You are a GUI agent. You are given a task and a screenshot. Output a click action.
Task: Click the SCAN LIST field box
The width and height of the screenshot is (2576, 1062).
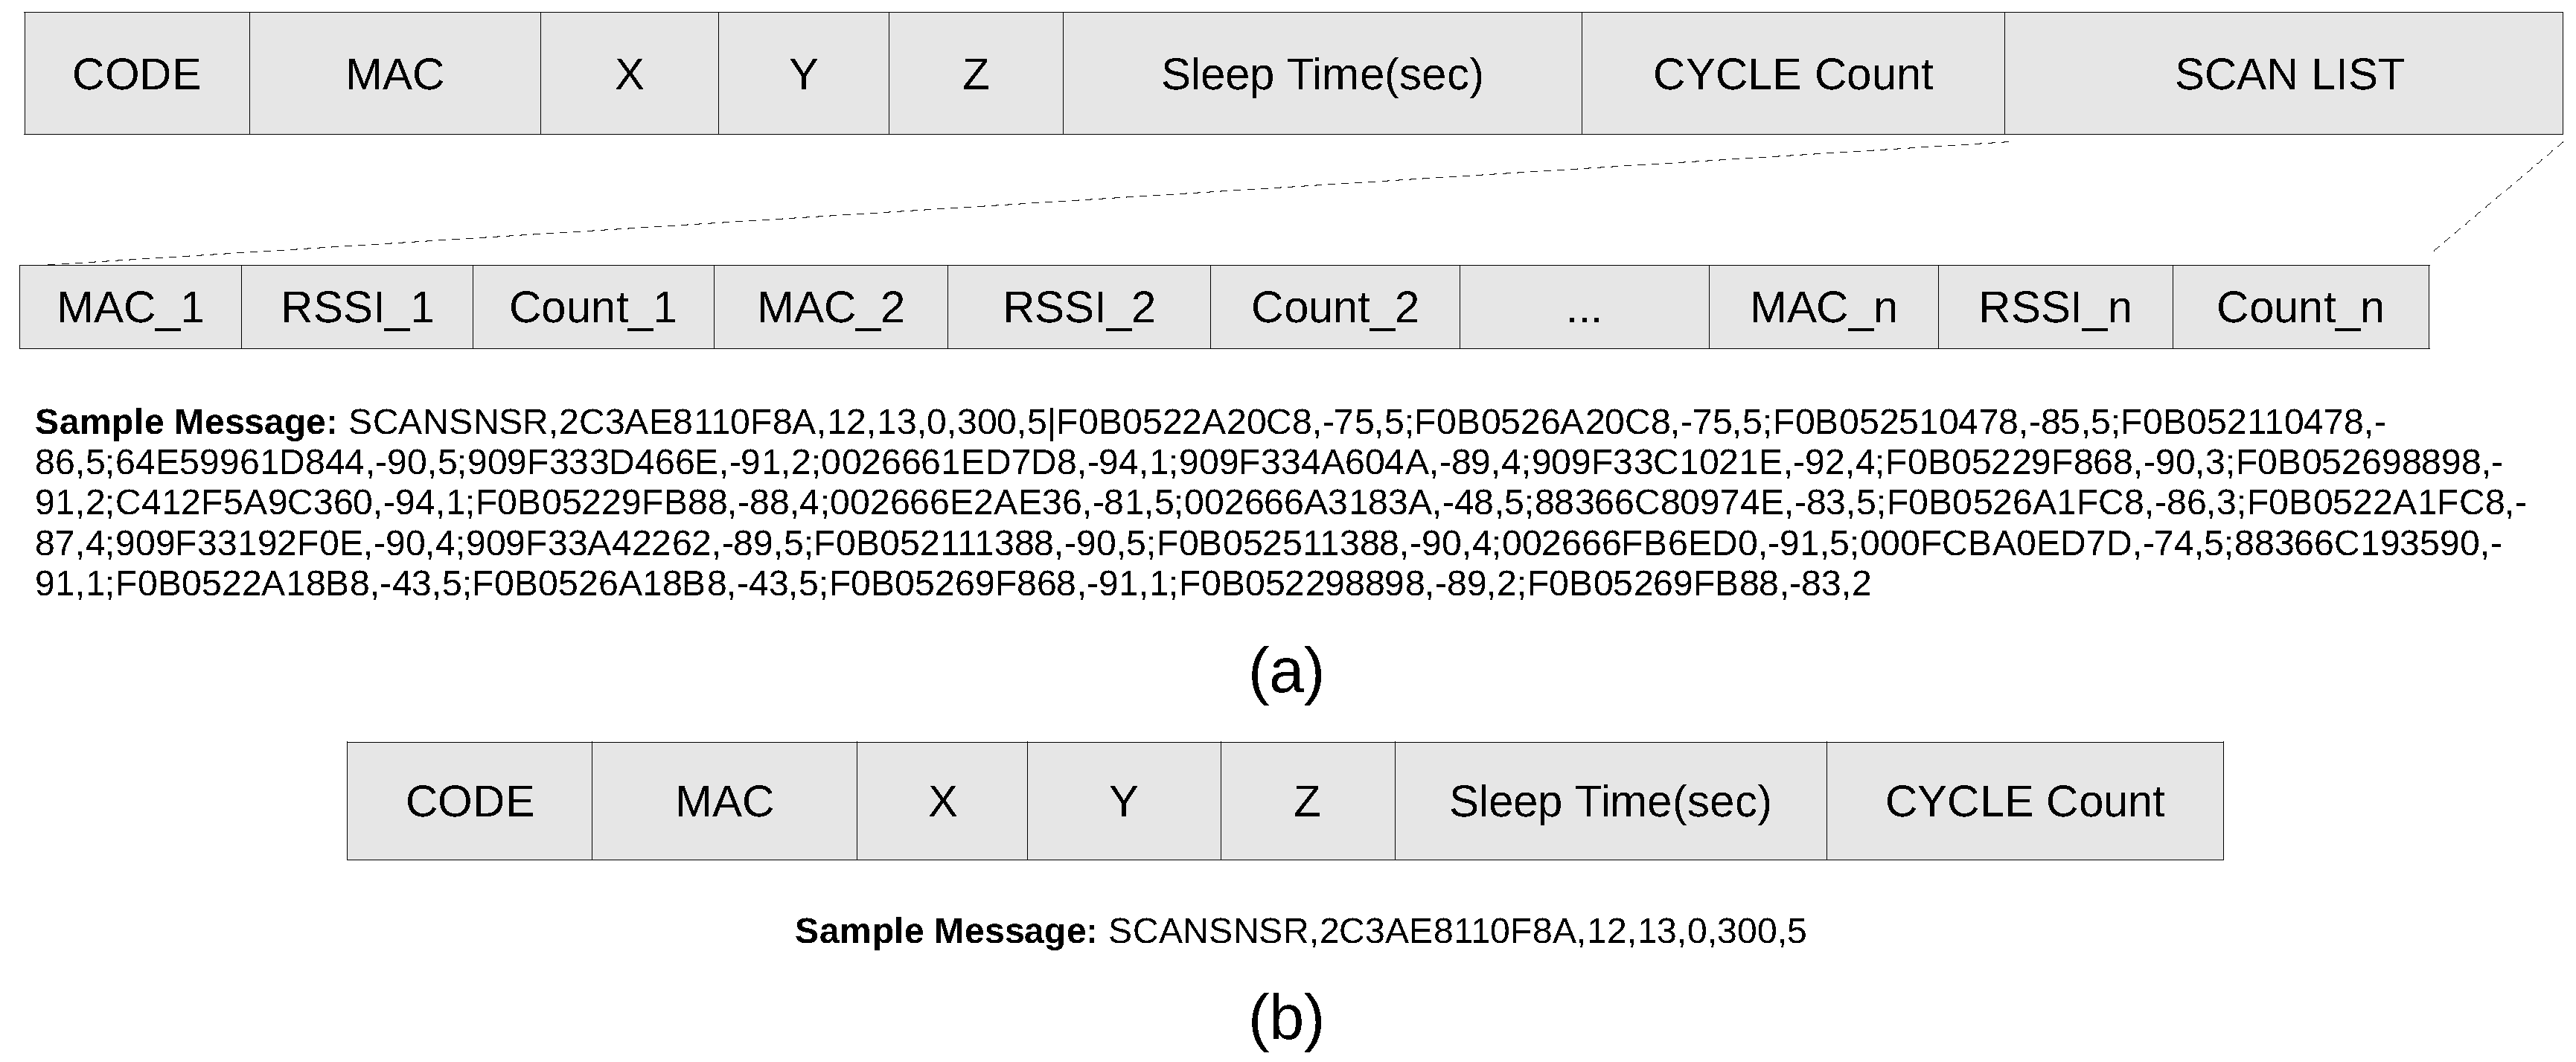[x=2288, y=74]
